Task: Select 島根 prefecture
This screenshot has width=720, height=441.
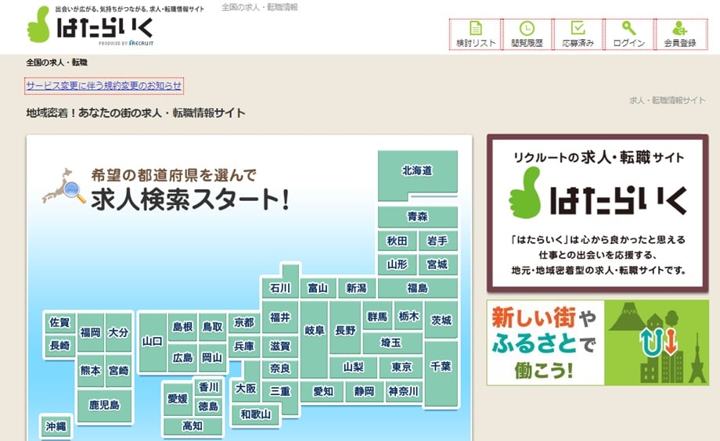Action: tap(183, 327)
